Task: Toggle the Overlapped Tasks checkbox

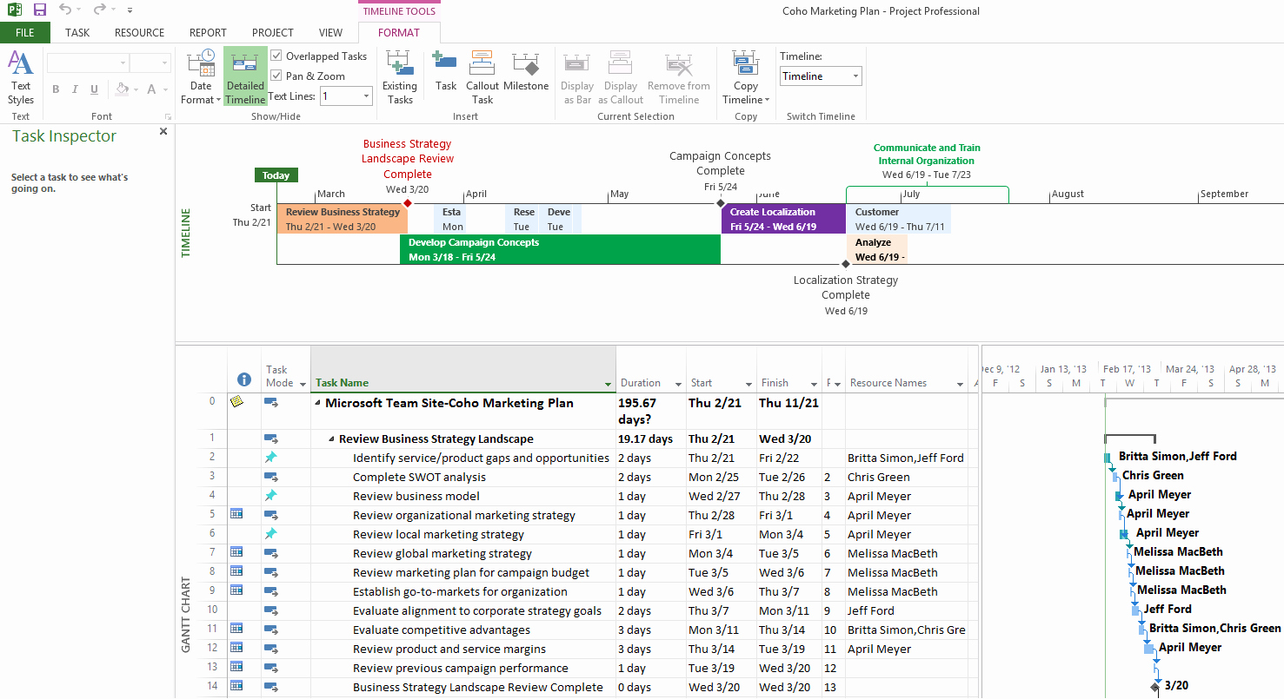Action: [276, 56]
